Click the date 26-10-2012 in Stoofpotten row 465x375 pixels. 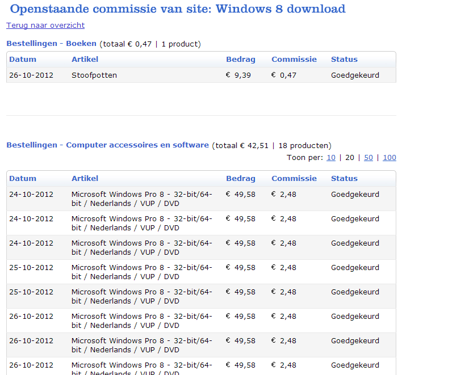click(x=31, y=75)
